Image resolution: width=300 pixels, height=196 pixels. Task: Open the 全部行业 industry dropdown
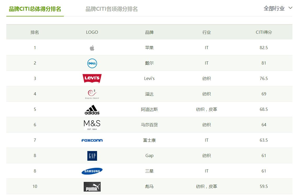[274, 8]
